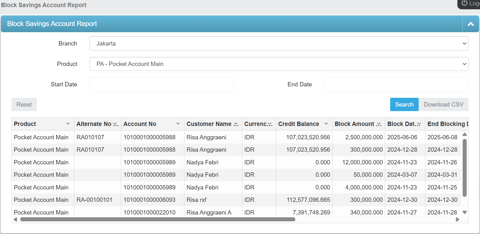
Task: Click the table scroll-down arrow
Action: point(465,212)
